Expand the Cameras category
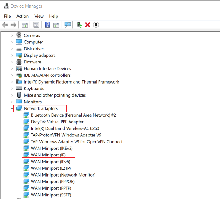This screenshot has width=220, height=199. point(12,35)
